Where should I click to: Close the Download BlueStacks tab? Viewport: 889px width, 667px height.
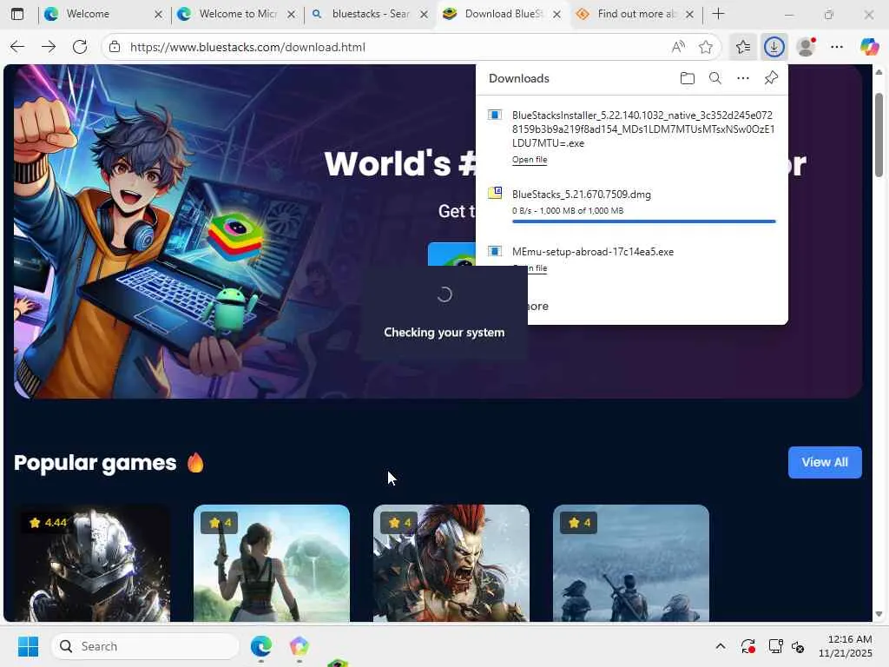coord(556,14)
